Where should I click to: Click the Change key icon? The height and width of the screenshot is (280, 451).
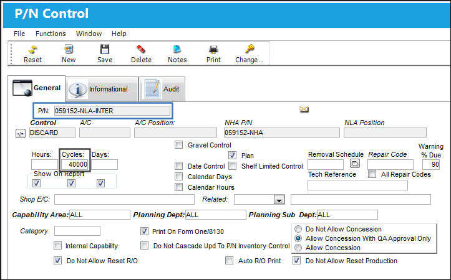250,49
